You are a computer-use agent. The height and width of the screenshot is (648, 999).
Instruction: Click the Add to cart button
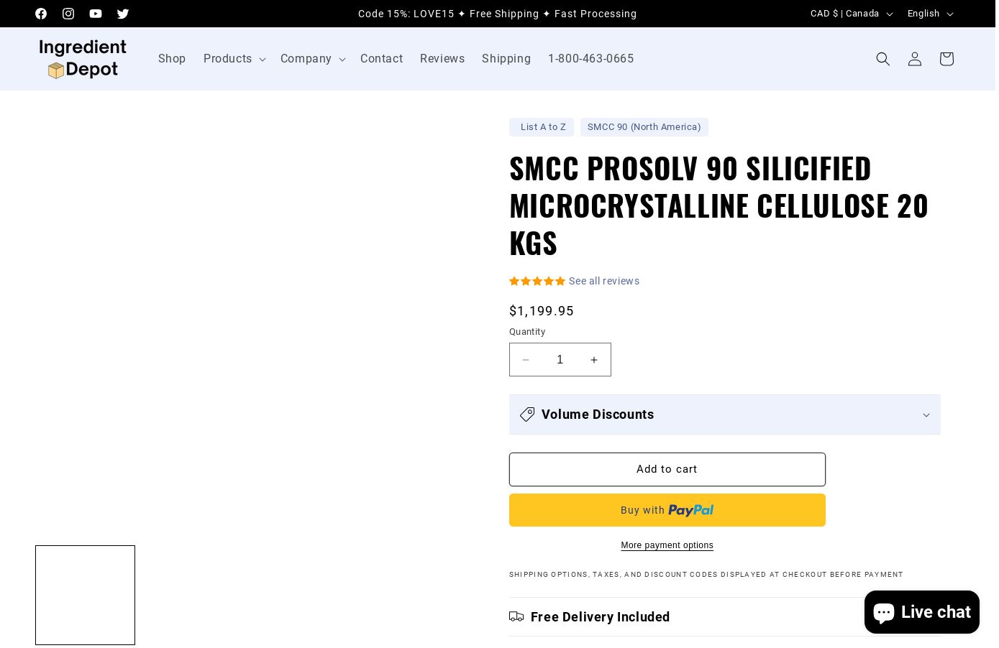coord(667,469)
